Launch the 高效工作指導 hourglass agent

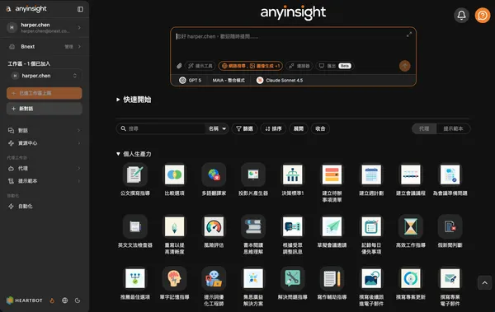(x=411, y=226)
